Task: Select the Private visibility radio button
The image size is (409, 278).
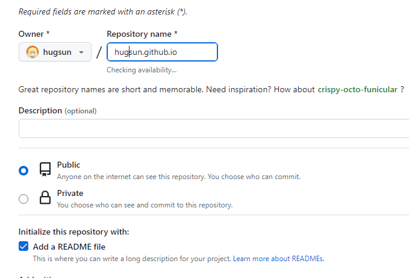Action: (23, 199)
